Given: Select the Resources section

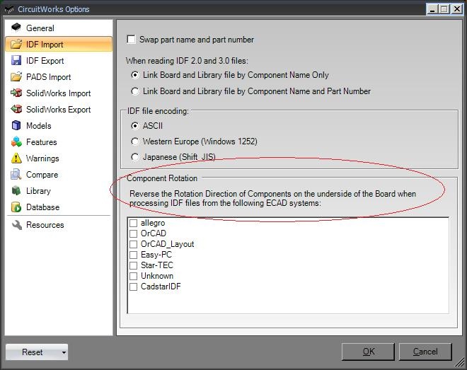Looking at the screenshot, I should [x=59, y=225].
